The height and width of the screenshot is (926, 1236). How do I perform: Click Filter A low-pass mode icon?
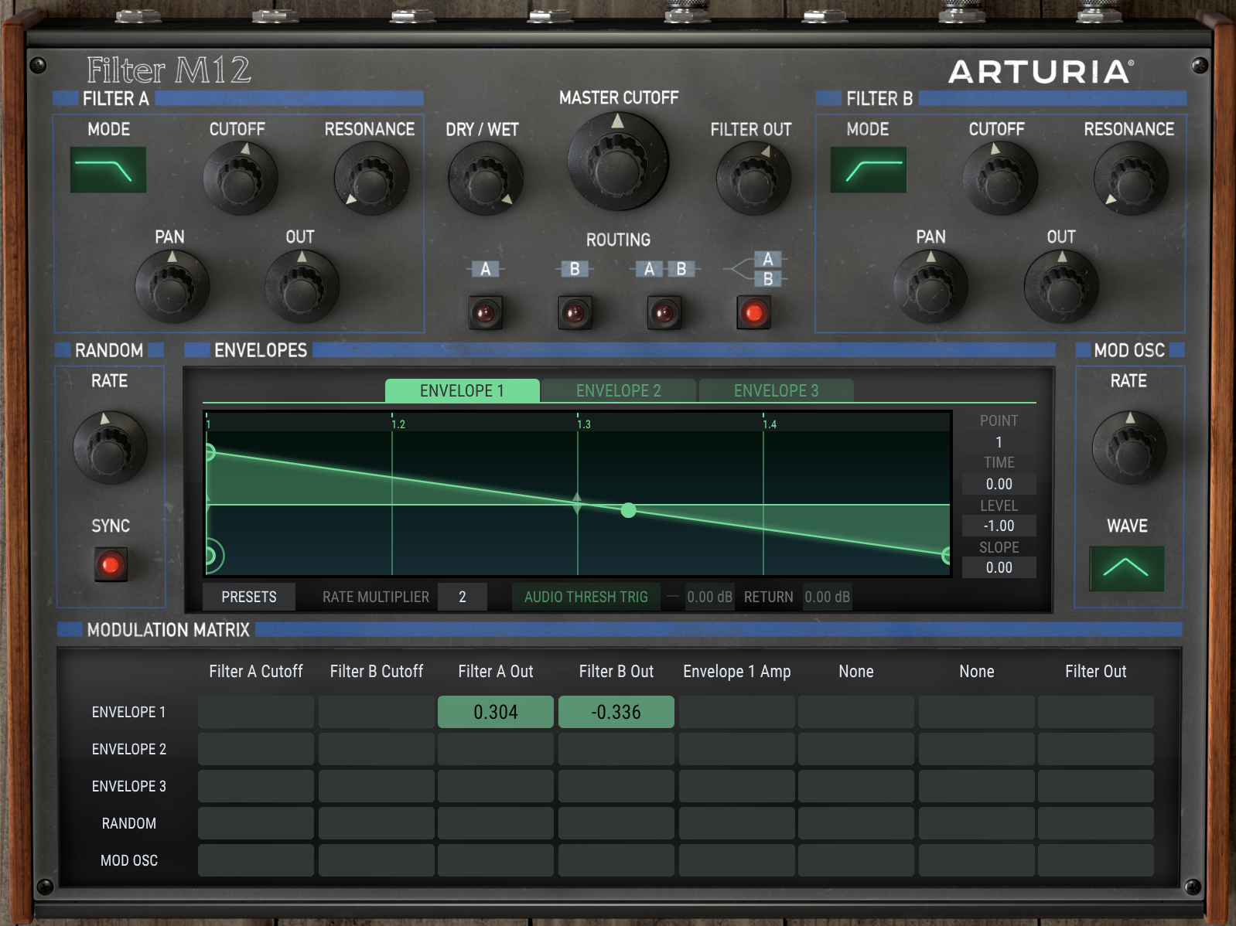pos(108,170)
